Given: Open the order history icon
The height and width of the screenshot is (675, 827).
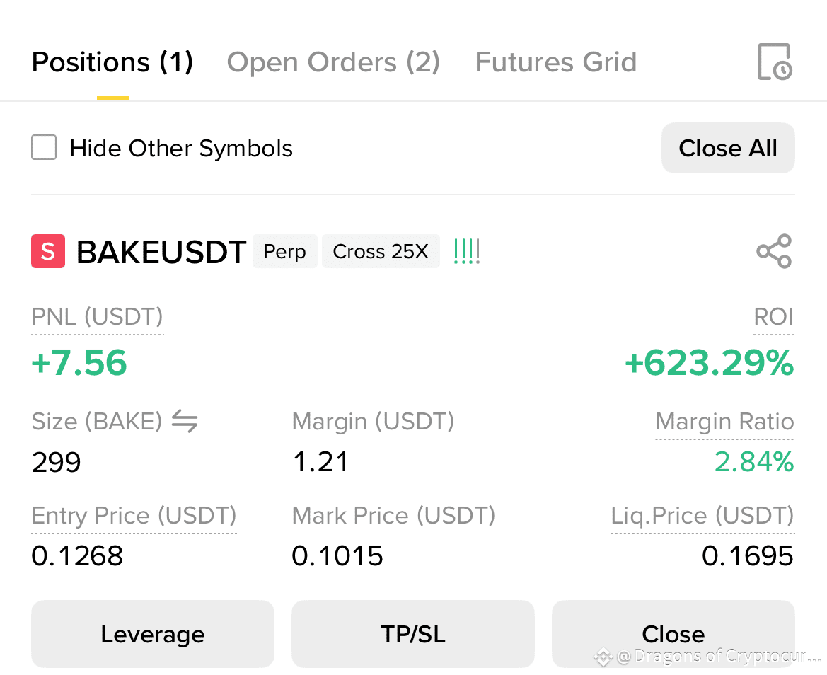Looking at the screenshot, I should [x=775, y=62].
